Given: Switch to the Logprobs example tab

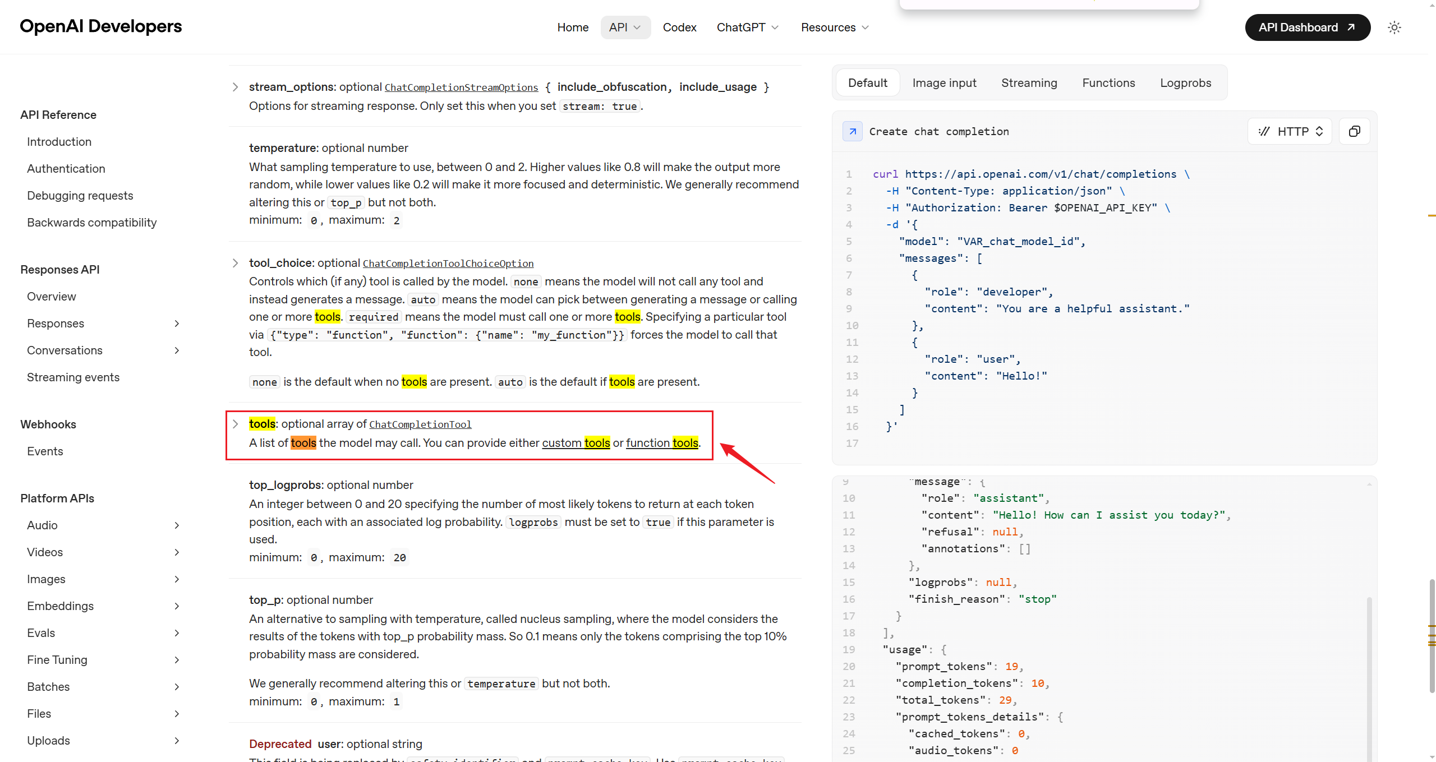Looking at the screenshot, I should click(x=1185, y=83).
